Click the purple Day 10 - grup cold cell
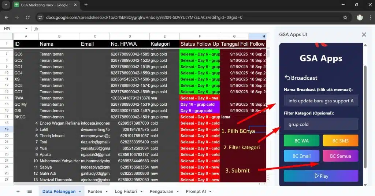This screenshot has height=196, width=375. pyautogui.click(x=200, y=104)
